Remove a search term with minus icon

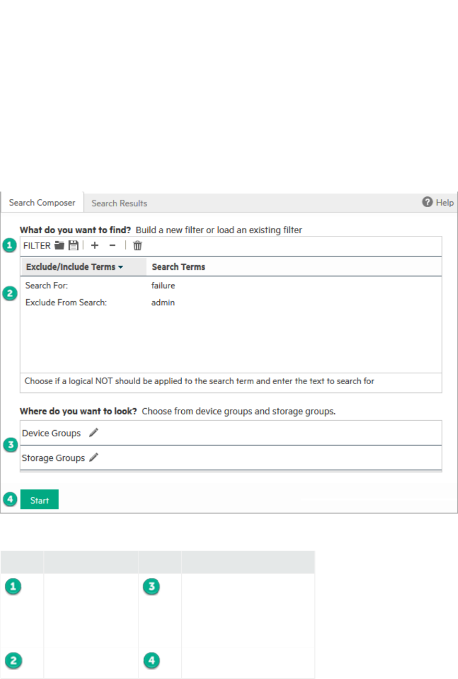[x=112, y=246]
